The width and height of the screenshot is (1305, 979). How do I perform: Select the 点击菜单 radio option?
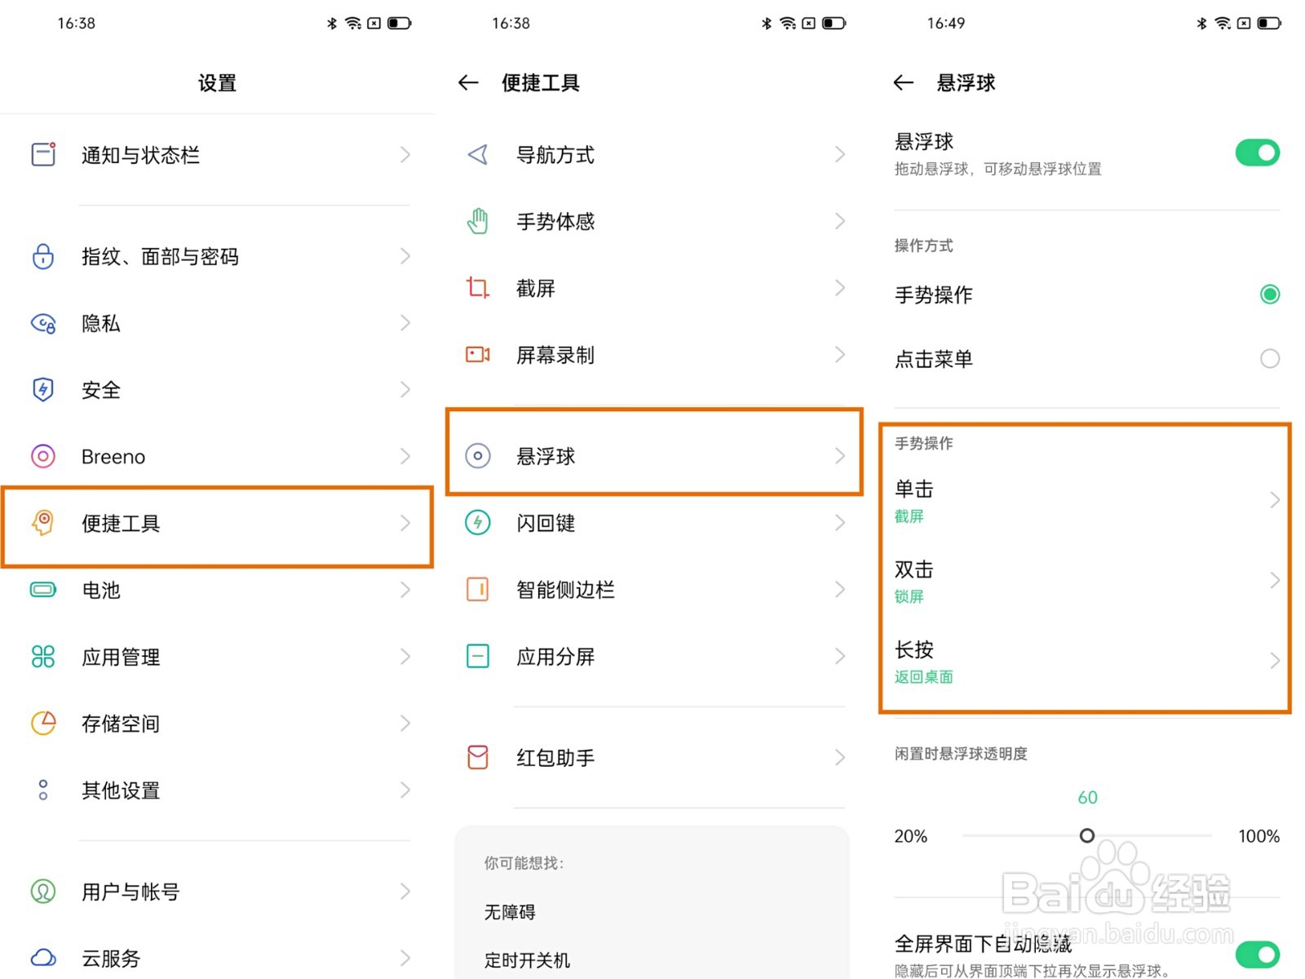tap(1269, 359)
